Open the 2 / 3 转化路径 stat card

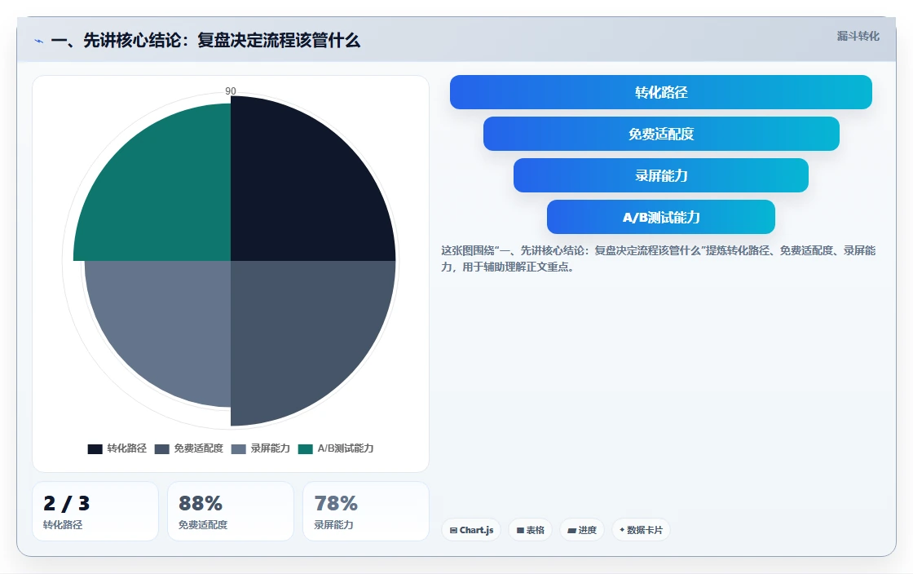(95, 511)
